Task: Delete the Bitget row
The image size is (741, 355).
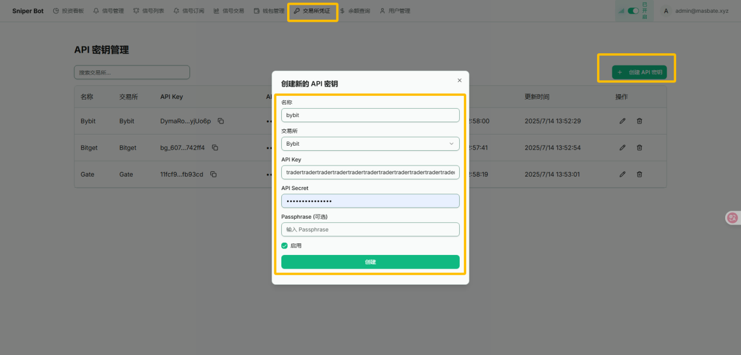Action: click(x=639, y=147)
